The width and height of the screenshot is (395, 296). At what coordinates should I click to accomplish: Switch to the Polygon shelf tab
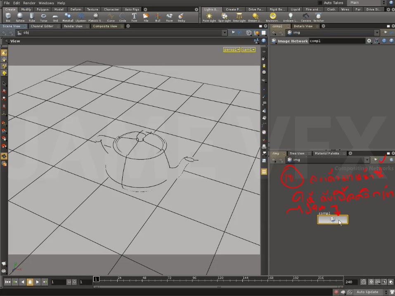[x=43, y=9]
